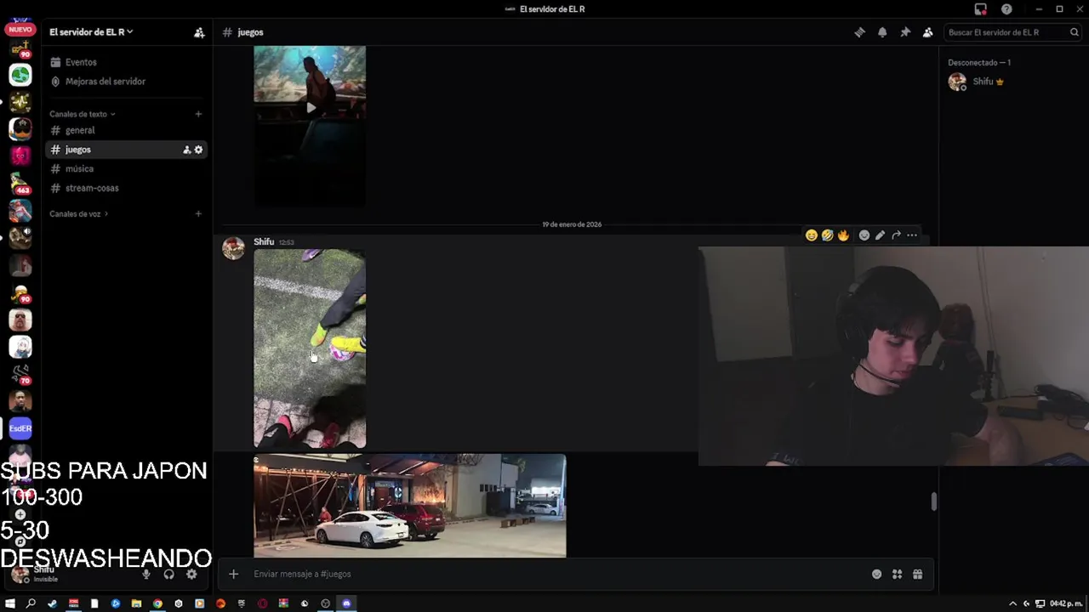Viewport: 1089px width, 612px height.
Task: Select the green circle server icon
Action: click(x=20, y=75)
